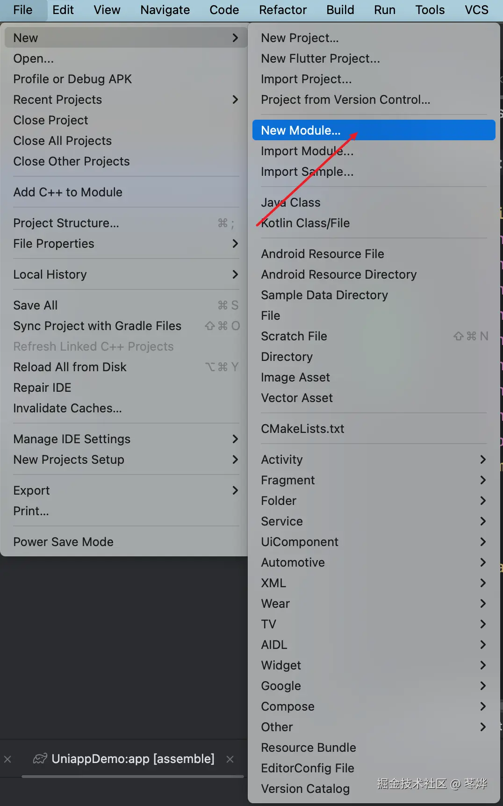
Task: Select the UniappDemo:app [assemble] build tab
Action: click(x=133, y=758)
